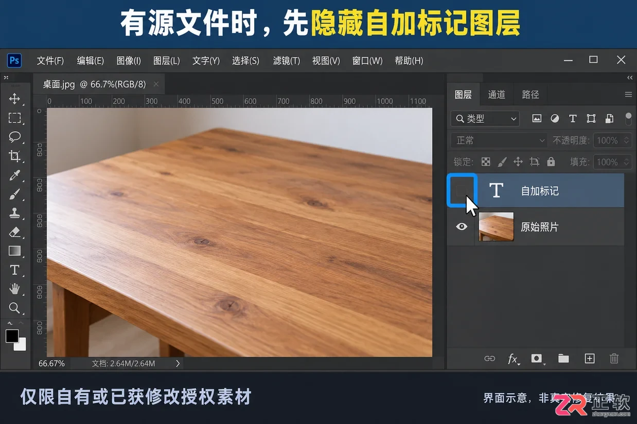Create new group folder icon
This screenshot has height=424, width=637.
point(563,359)
